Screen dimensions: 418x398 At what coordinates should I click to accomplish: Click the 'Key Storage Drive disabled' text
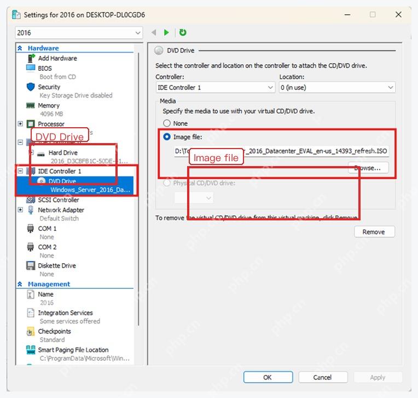(x=76, y=95)
